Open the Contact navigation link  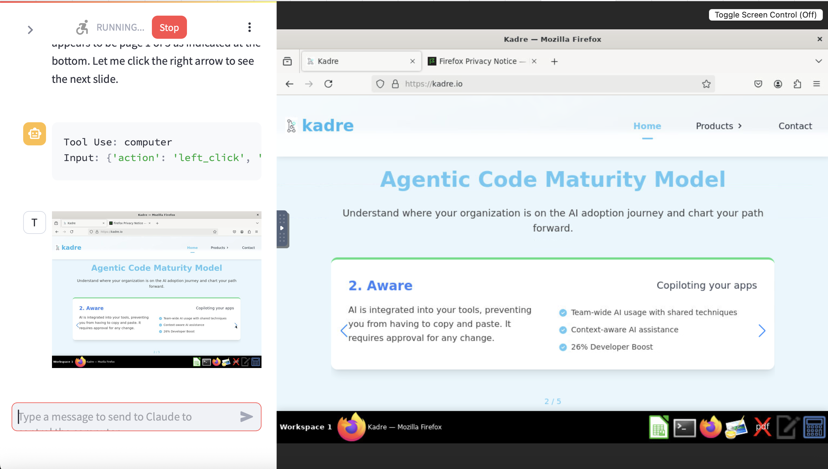[795, 126]
